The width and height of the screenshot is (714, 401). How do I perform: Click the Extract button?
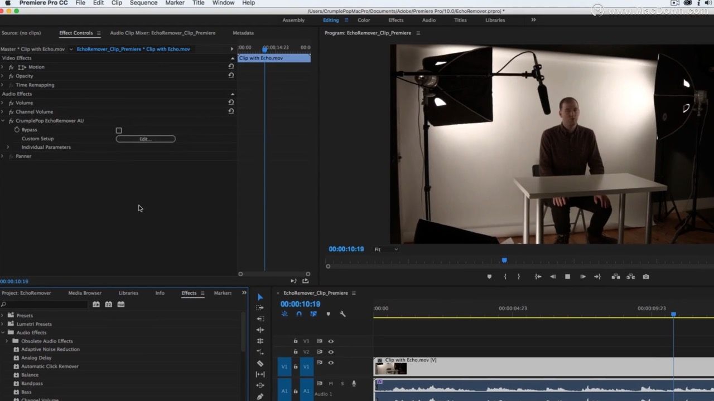pyautogui.click(x=631, y=277)
